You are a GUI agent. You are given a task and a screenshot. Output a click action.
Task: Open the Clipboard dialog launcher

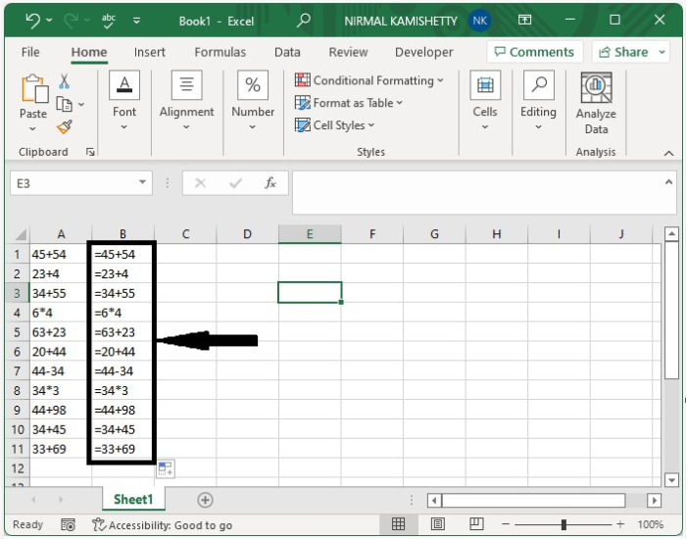point(90,152)
